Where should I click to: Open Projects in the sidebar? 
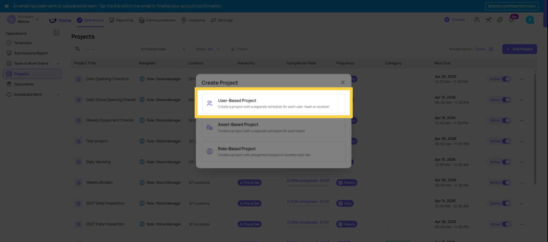32,74
